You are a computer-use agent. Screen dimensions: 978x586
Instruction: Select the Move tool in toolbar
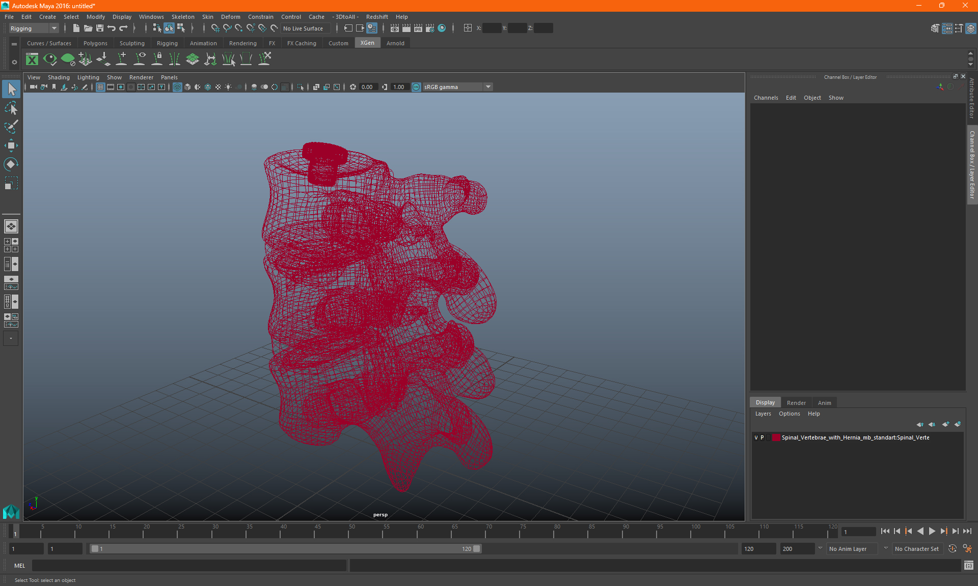click(11, 145)
